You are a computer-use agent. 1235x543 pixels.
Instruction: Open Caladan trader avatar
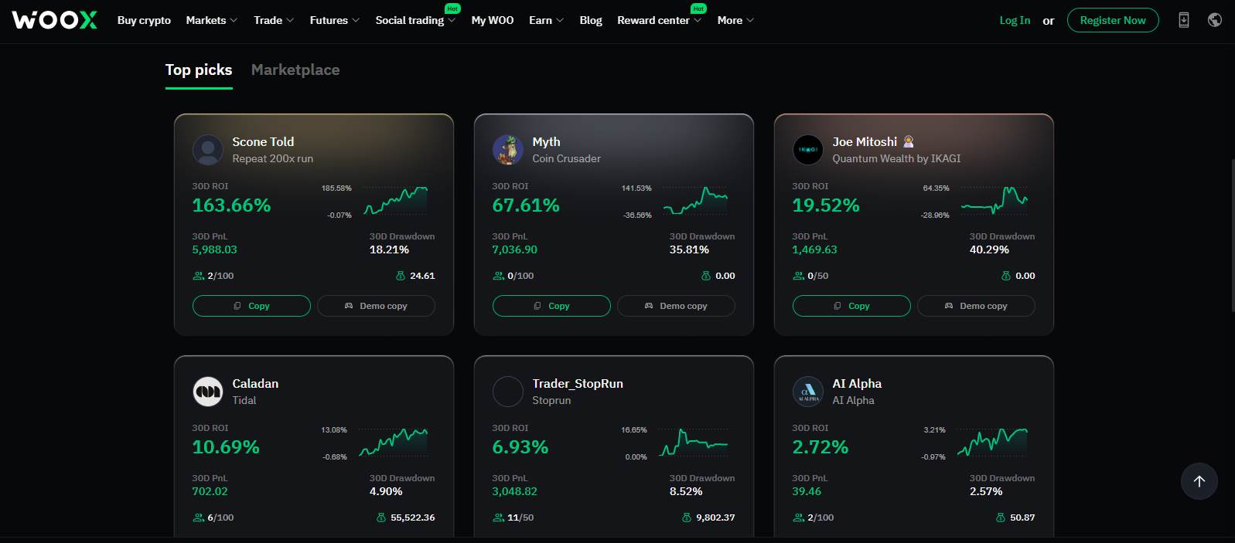click(207, 392)
